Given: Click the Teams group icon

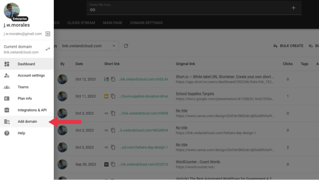Looking at the screenshot, I should tap(7, 87).
